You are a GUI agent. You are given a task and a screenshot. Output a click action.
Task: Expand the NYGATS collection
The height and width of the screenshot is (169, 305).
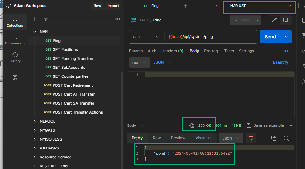point(35,130)
